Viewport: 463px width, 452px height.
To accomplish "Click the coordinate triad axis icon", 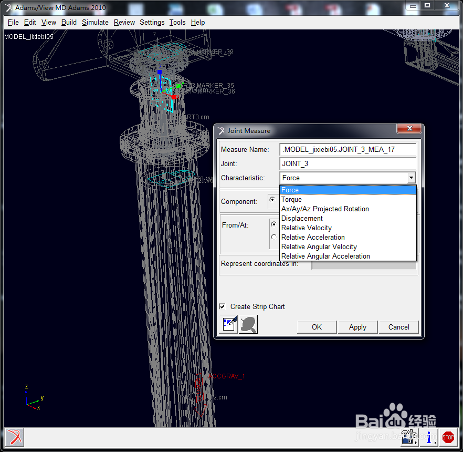I will [x=34, y=398].
